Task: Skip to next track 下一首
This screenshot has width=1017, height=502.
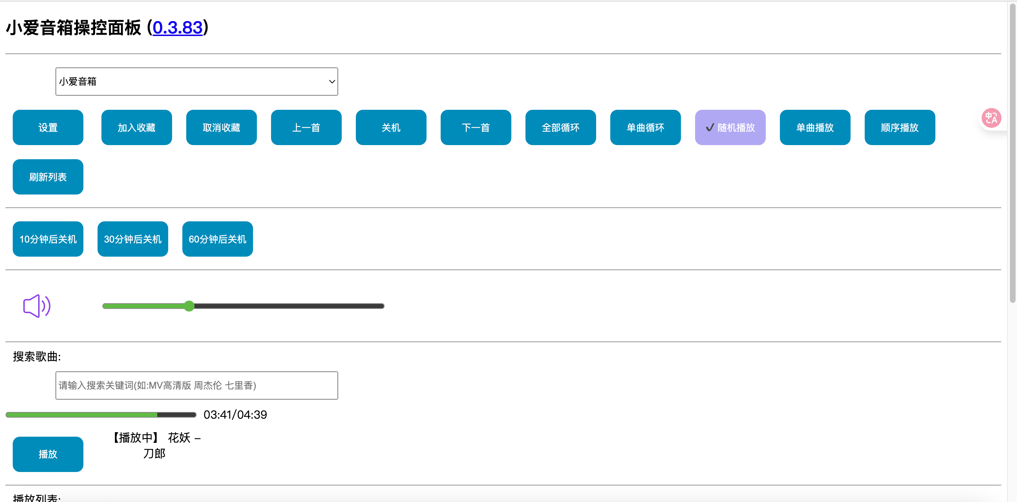Action: click(x=475, y=127)
